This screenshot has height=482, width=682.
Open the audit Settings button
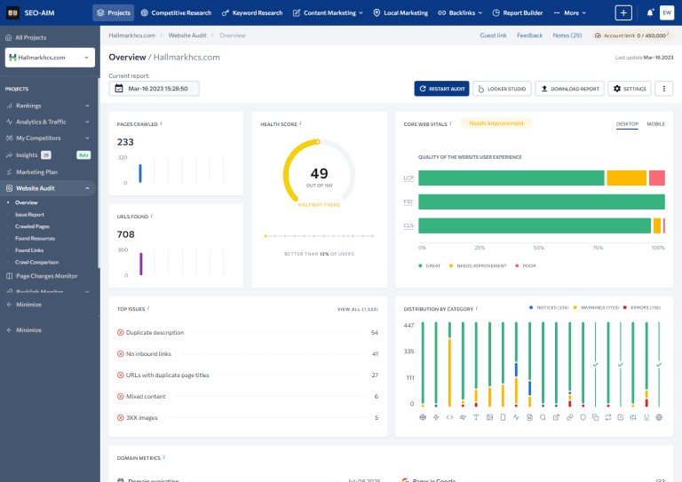(630, 89)
